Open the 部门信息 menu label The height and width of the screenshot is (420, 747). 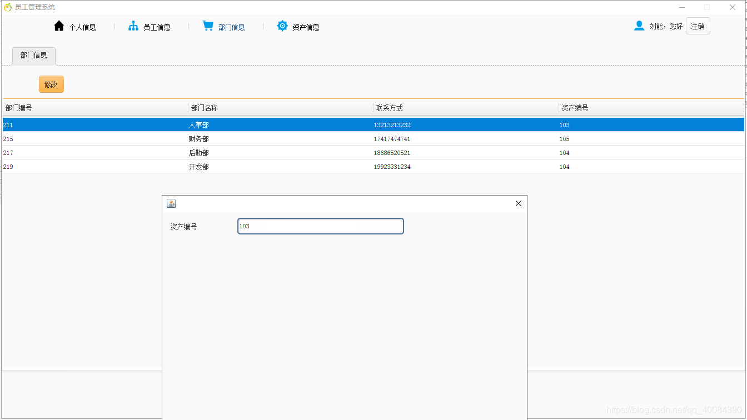[x=231, y=27]
